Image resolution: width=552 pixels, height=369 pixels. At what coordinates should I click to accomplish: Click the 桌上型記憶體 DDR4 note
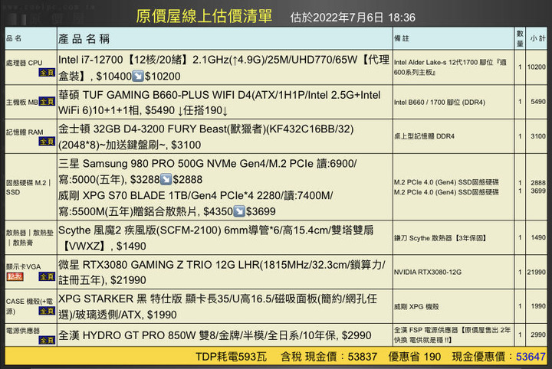tap(424, 136)
